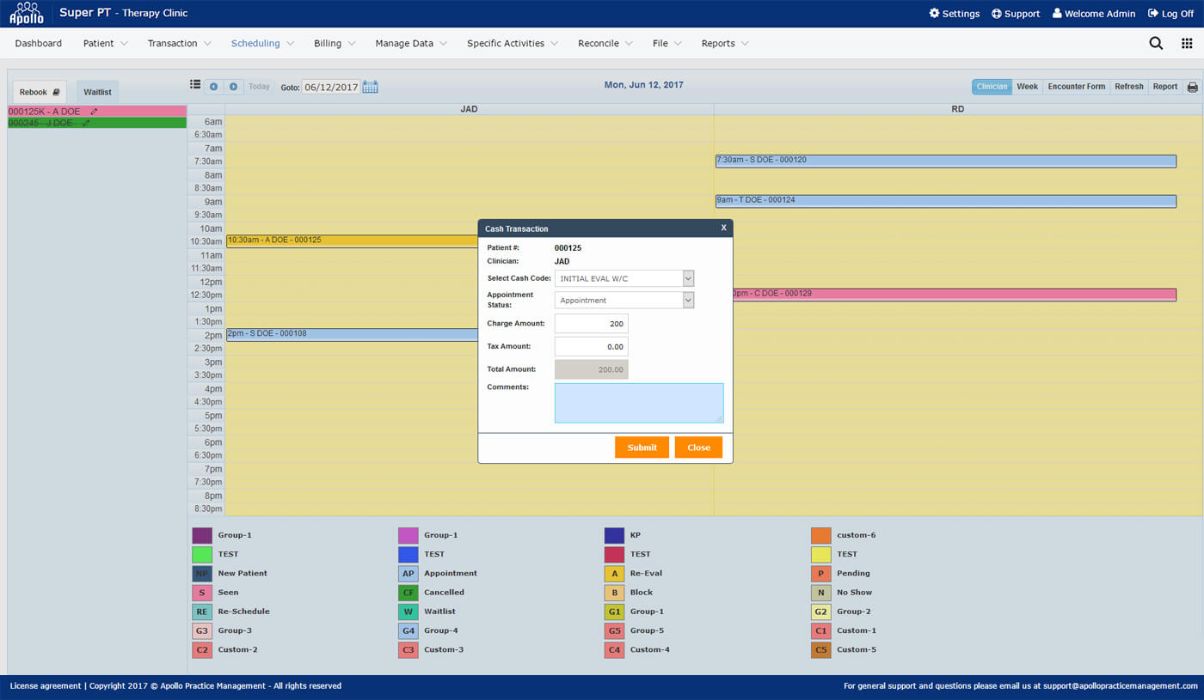Open the apps grid icon
The image size is (1204, 700).
tap(1187, 44)
